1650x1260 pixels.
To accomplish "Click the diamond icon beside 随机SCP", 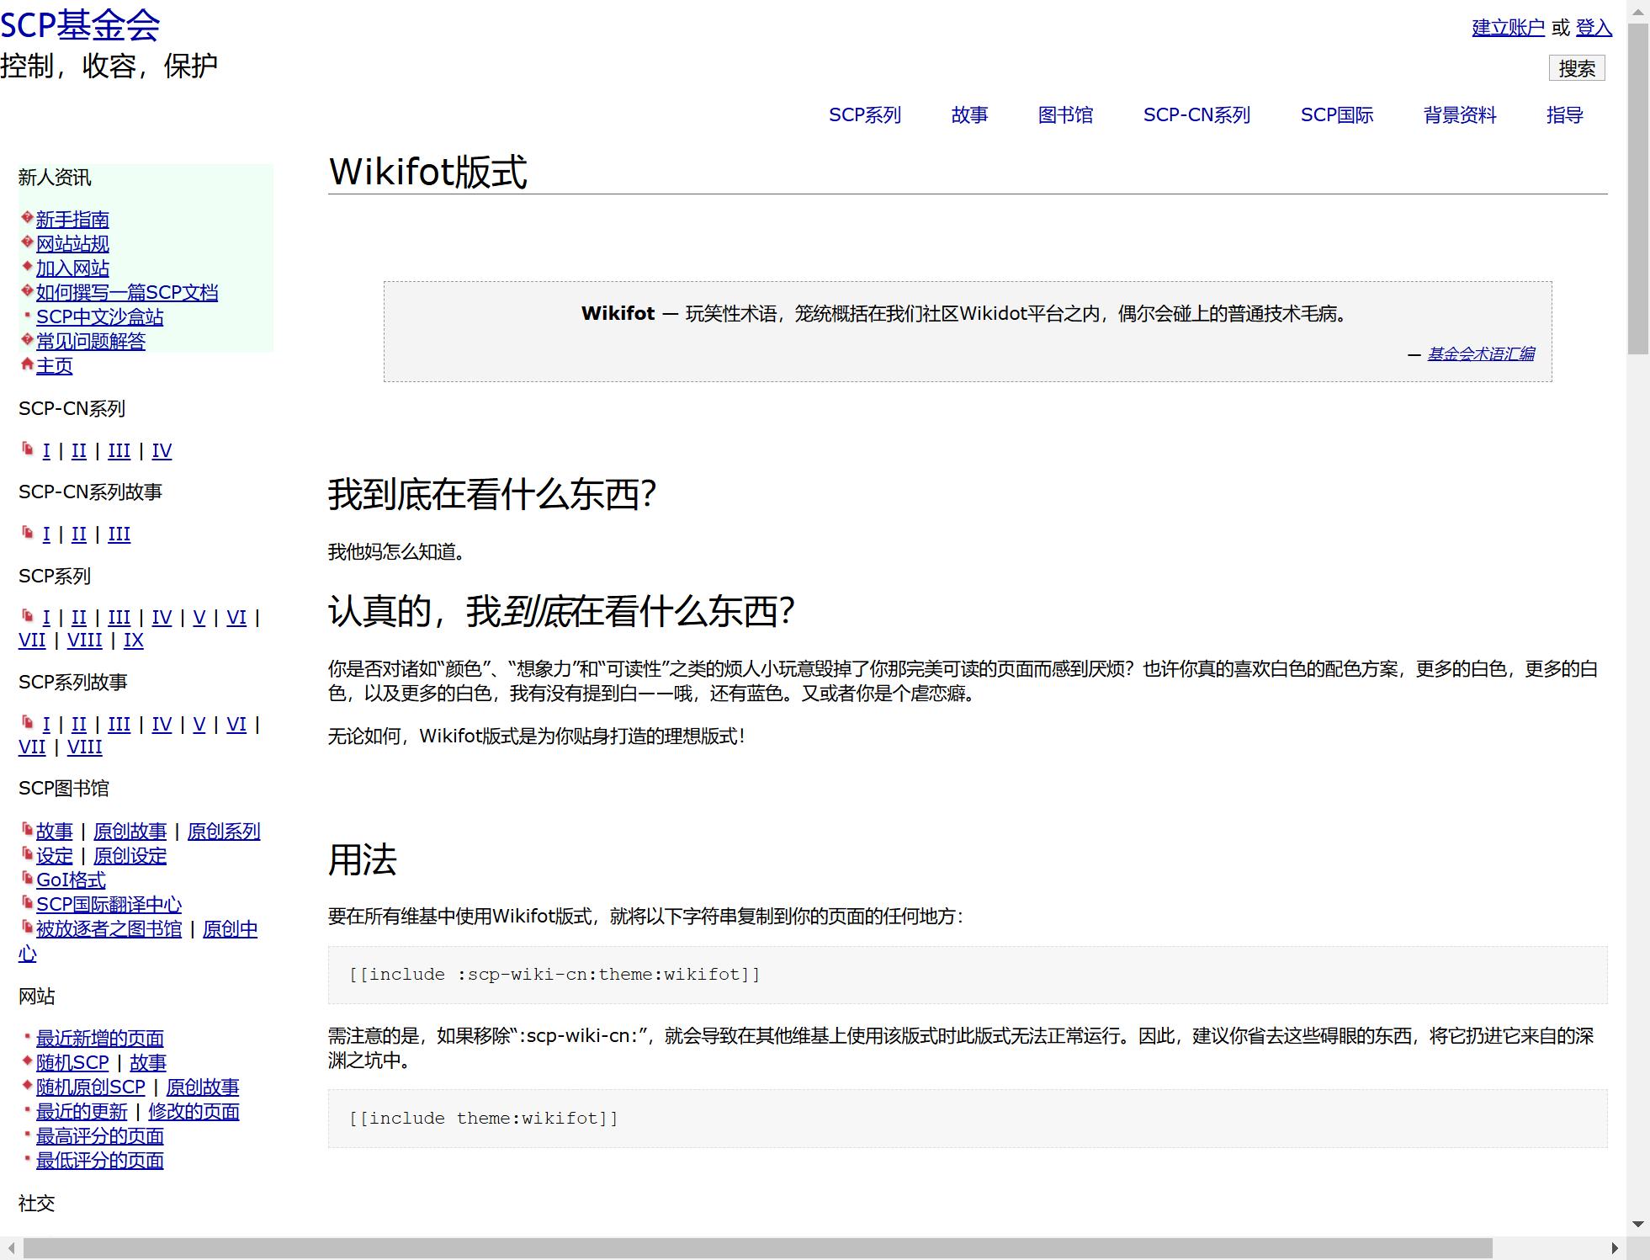I will click(27, 1061).
